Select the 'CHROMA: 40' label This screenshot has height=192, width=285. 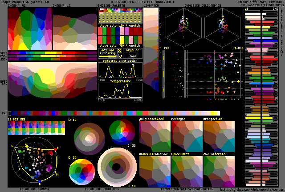17,6
